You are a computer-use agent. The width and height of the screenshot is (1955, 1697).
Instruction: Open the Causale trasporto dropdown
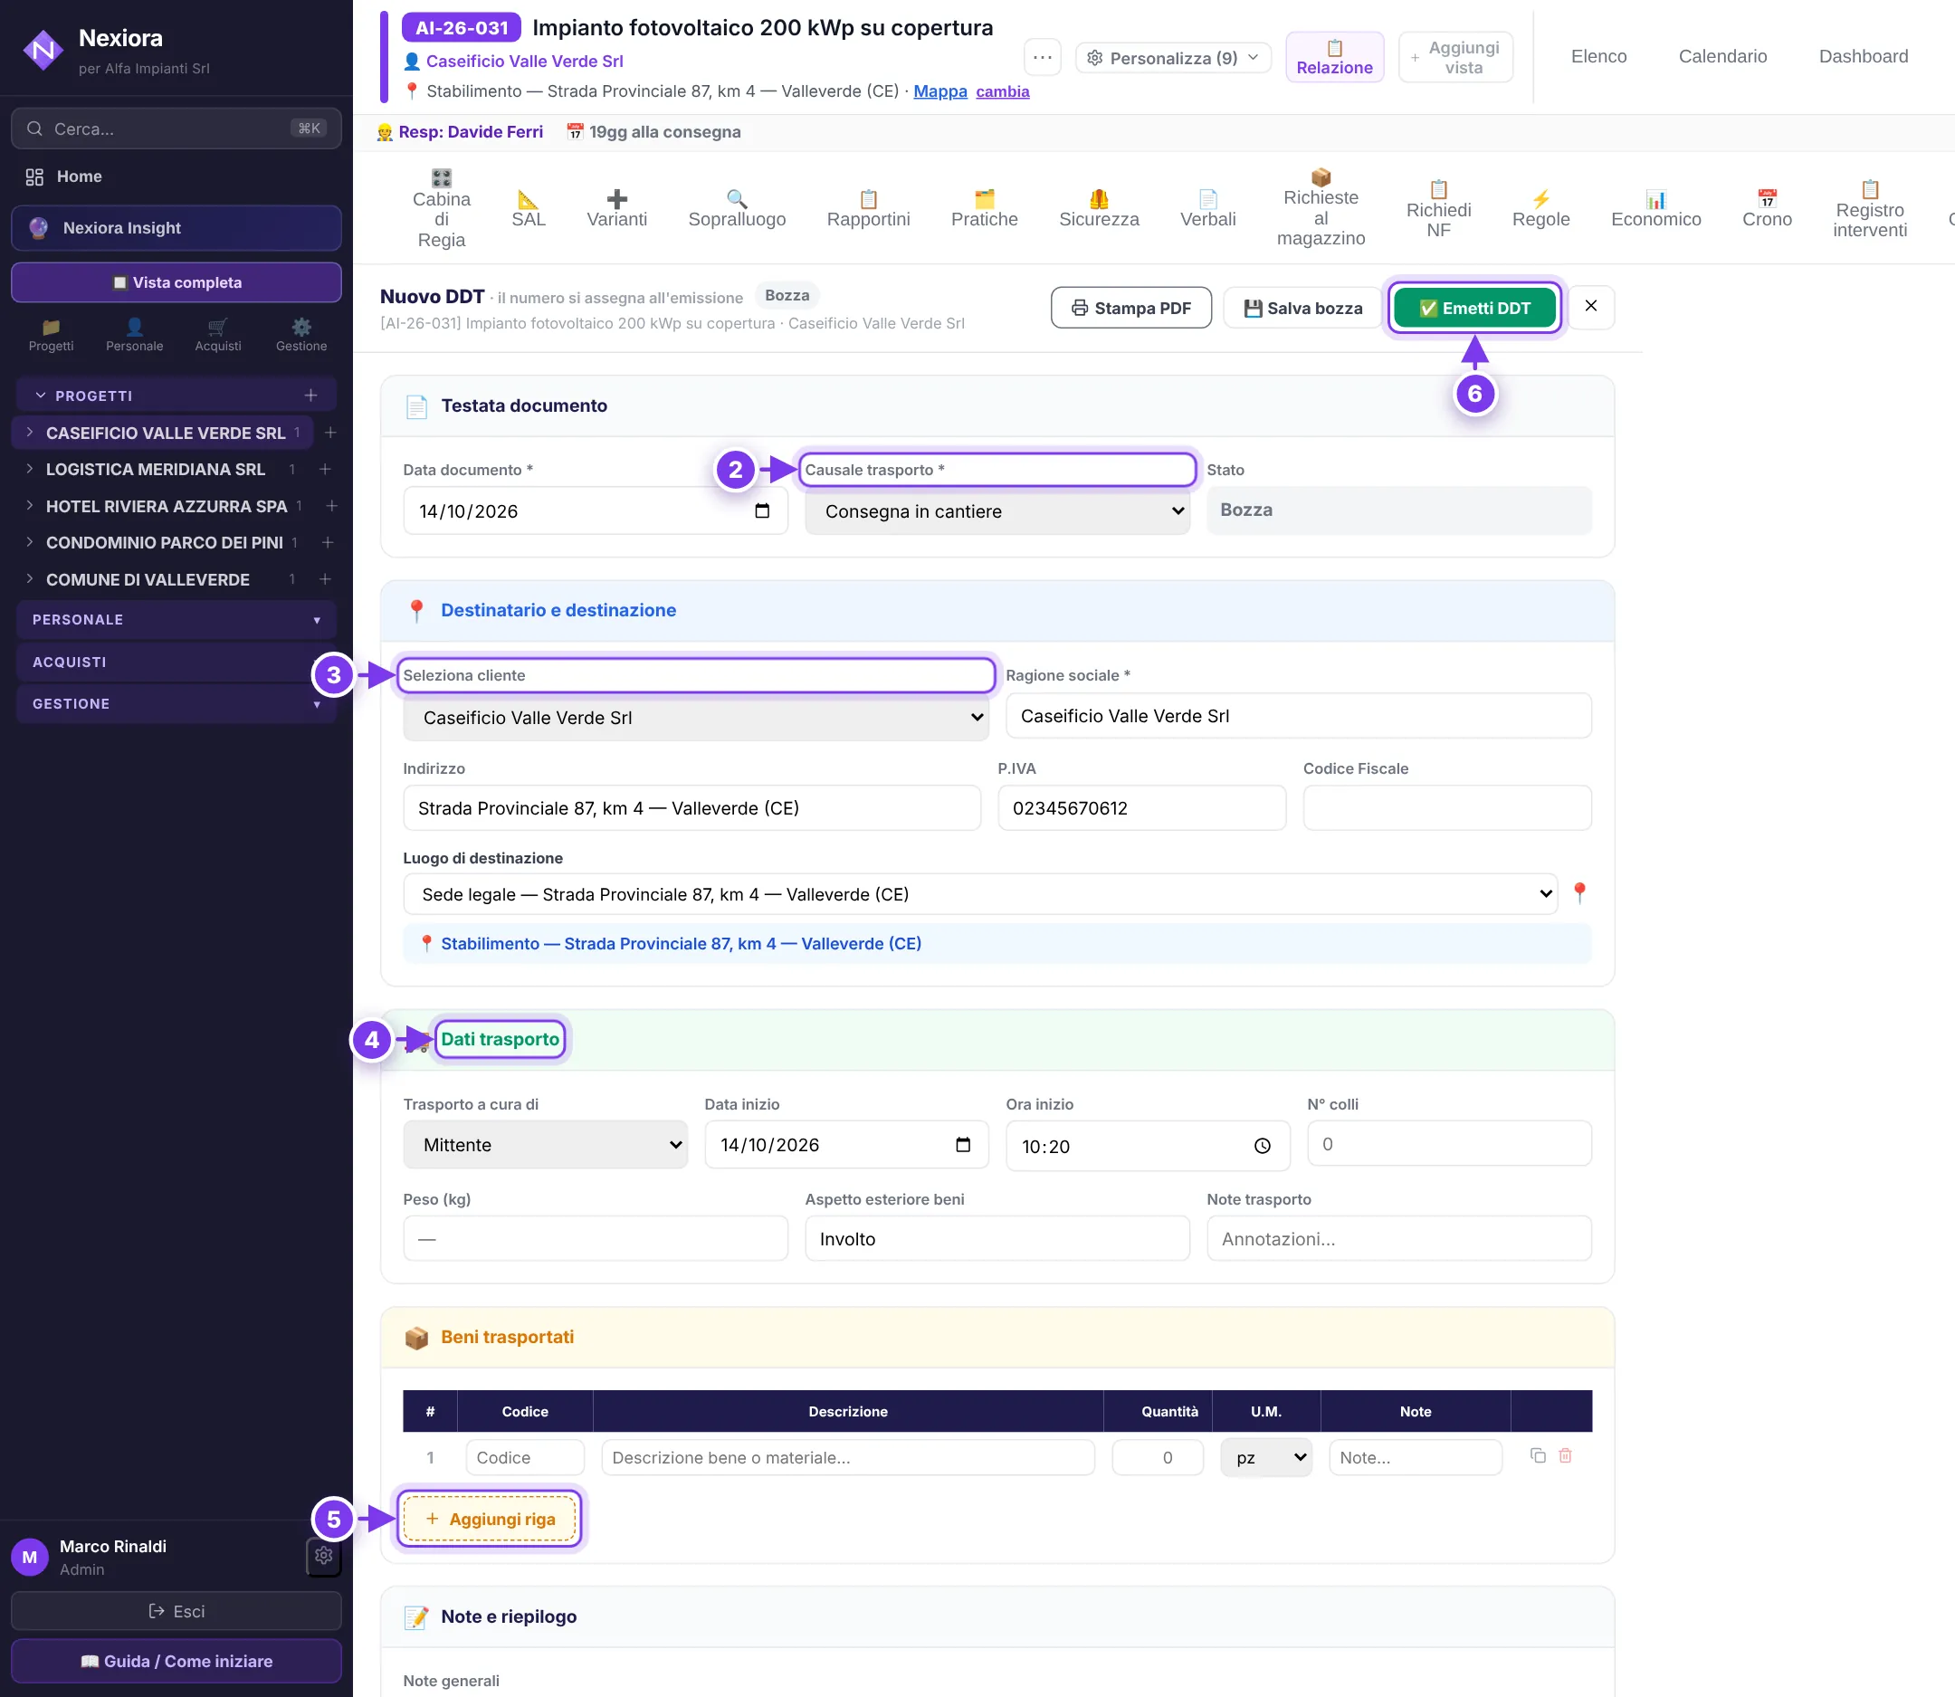(x=997, y=511)
